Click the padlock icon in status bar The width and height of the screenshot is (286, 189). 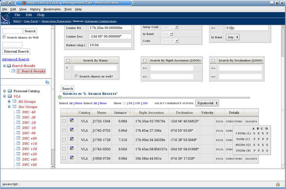(278, 184)
